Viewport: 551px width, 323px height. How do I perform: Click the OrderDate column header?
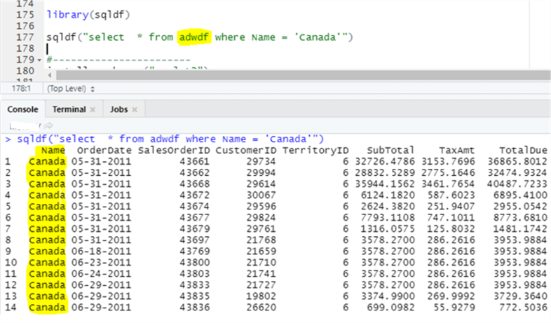tap(104, 150)
